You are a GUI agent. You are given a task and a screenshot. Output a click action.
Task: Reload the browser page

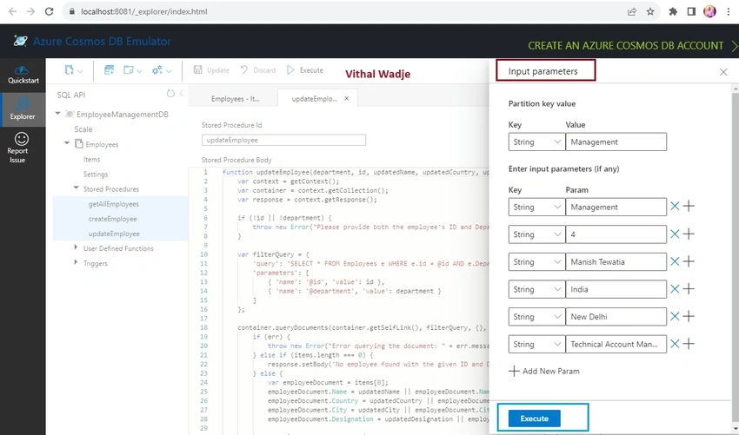(49, 11)
